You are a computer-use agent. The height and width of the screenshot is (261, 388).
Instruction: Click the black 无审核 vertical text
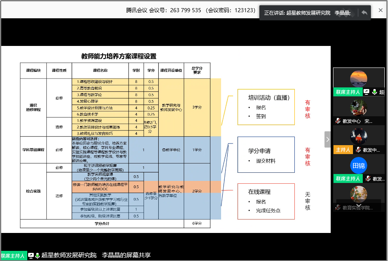(307, 201)
